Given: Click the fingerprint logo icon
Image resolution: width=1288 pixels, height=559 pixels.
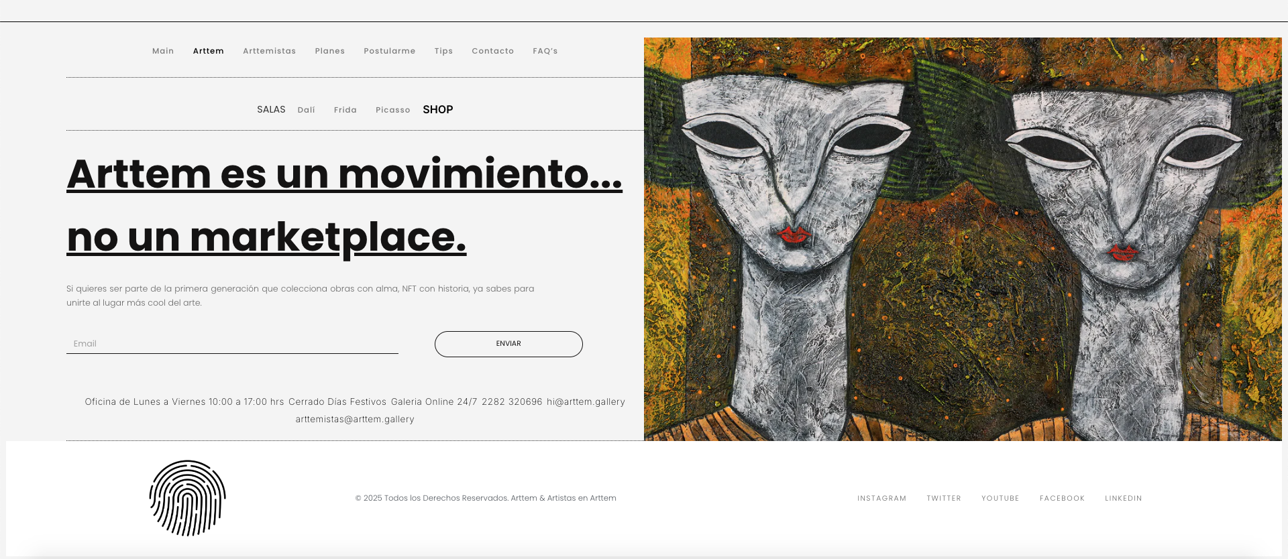Looking at the screenshot, I should pos(187,498).
